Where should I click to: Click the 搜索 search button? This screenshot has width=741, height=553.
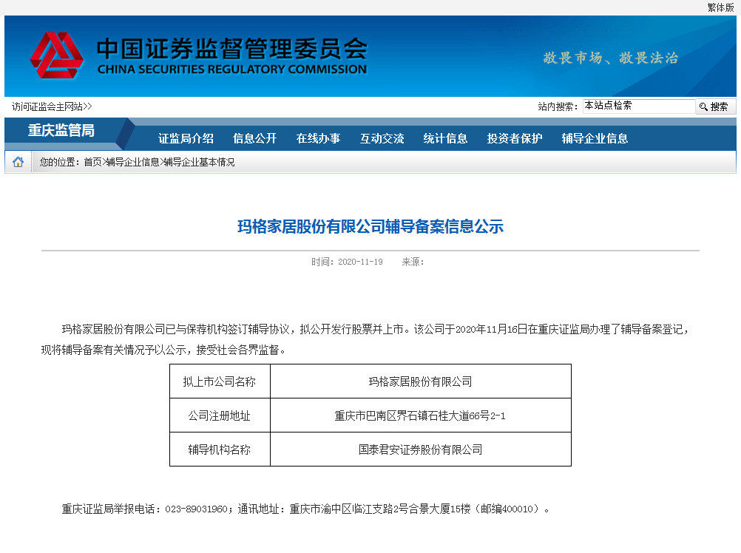(715, 106)
